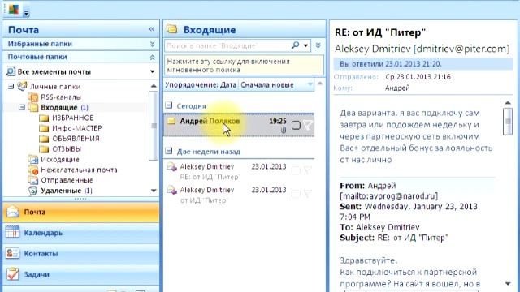Open the ИЗБРАННОЕ subfolder
The height and width of the screenshot is (292, 520).
(72, 118)
